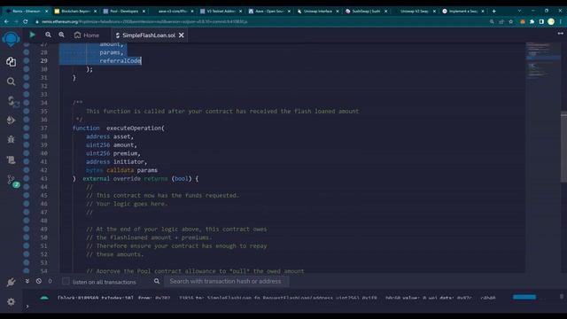Open the Plugin Manager

[11, 282]
